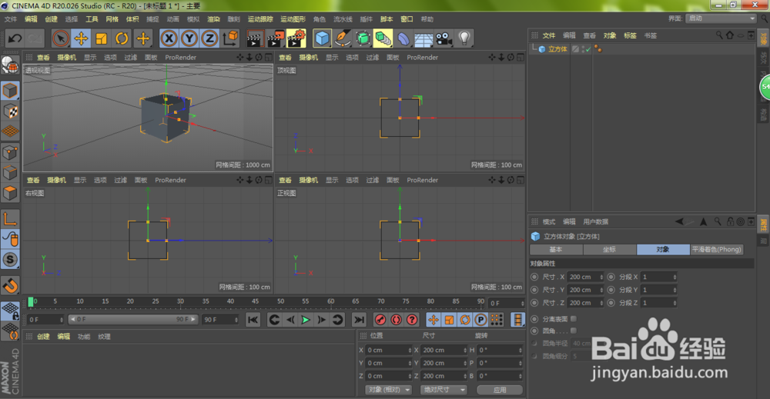Click 分段 X animation radio dot
770x399 pixels.
[x=611, y=277]
